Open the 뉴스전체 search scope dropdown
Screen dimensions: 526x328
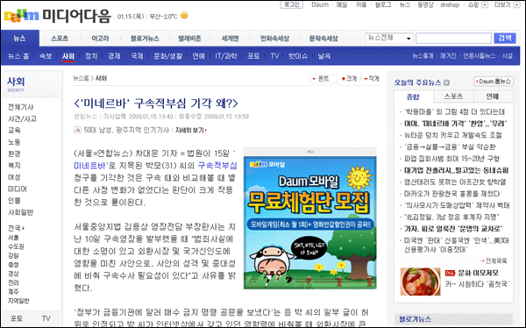pyautogui.click(x=389, y=38)
